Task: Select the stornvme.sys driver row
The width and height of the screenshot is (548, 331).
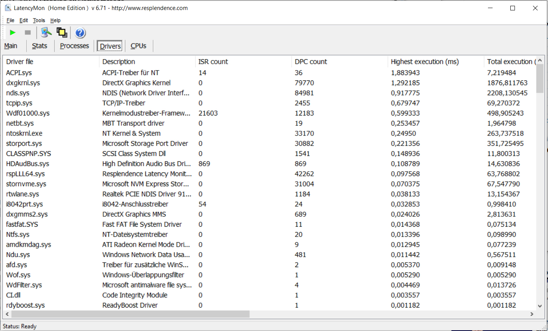Action: pos(269,184)
